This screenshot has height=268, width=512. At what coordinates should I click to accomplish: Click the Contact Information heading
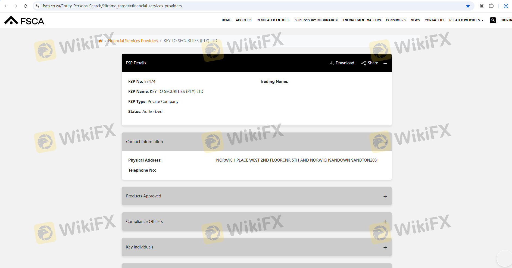144,142
